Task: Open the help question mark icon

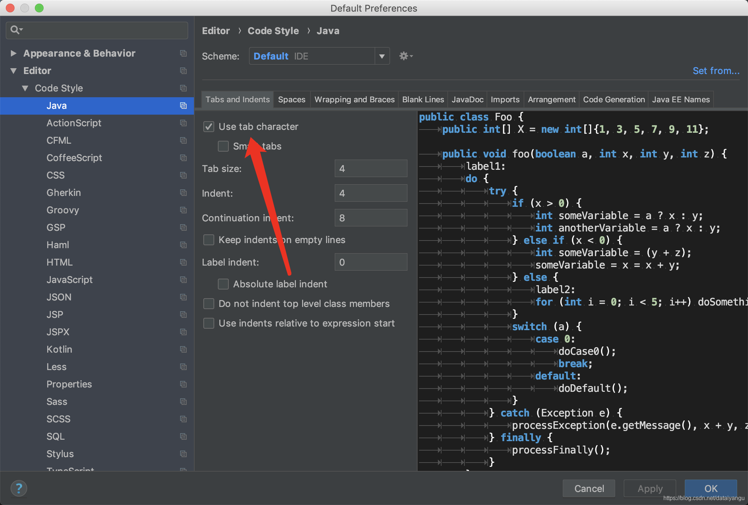Action: pyautogui.click(x=19, y=488)
